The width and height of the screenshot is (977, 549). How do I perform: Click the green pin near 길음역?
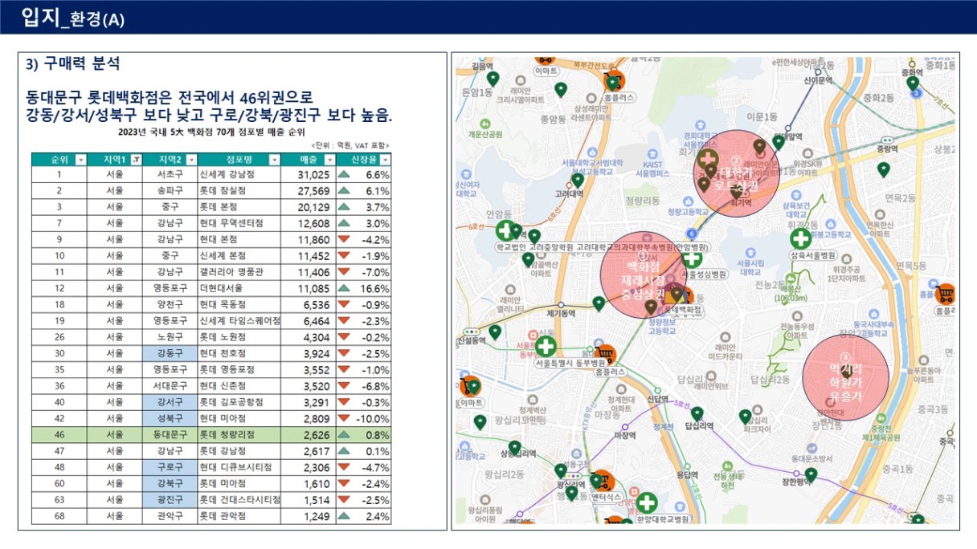(x=493, y=79)
